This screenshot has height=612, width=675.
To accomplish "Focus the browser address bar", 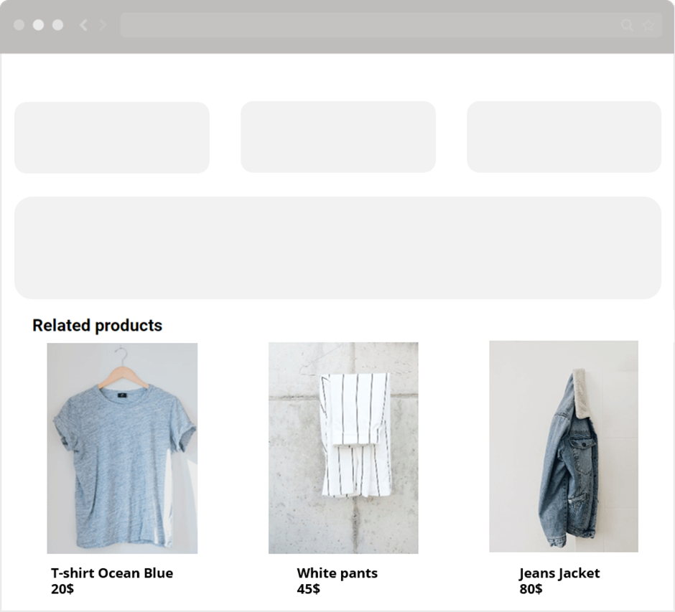I will click(x=391, y=25).
